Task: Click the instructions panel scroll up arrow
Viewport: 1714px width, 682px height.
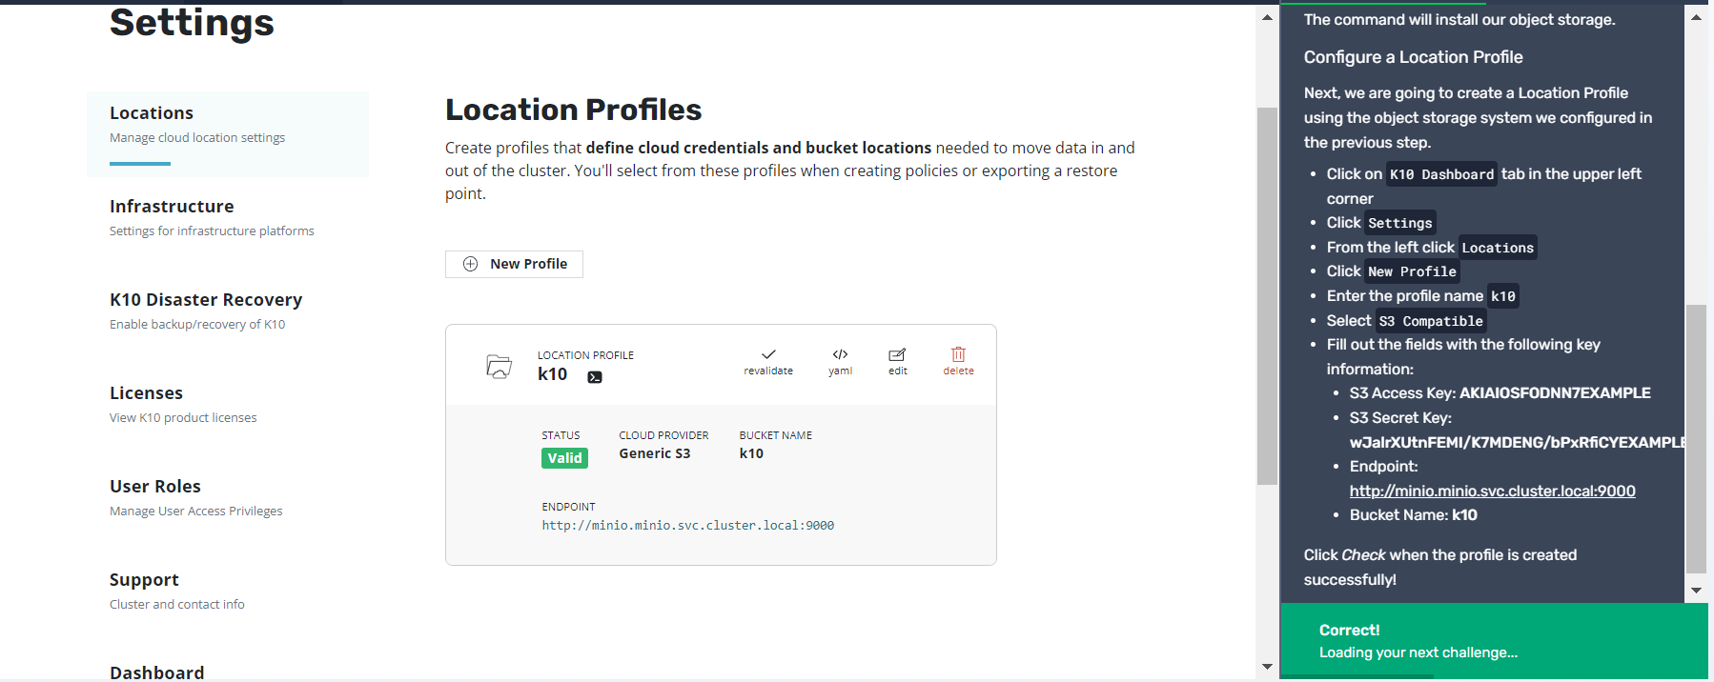Action: [x=1696, y=17]
